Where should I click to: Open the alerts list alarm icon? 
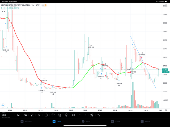pyautogui.click(x=59, y=115)
